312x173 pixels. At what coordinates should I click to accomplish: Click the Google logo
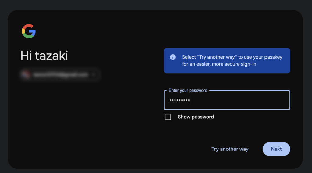(29, 31)
